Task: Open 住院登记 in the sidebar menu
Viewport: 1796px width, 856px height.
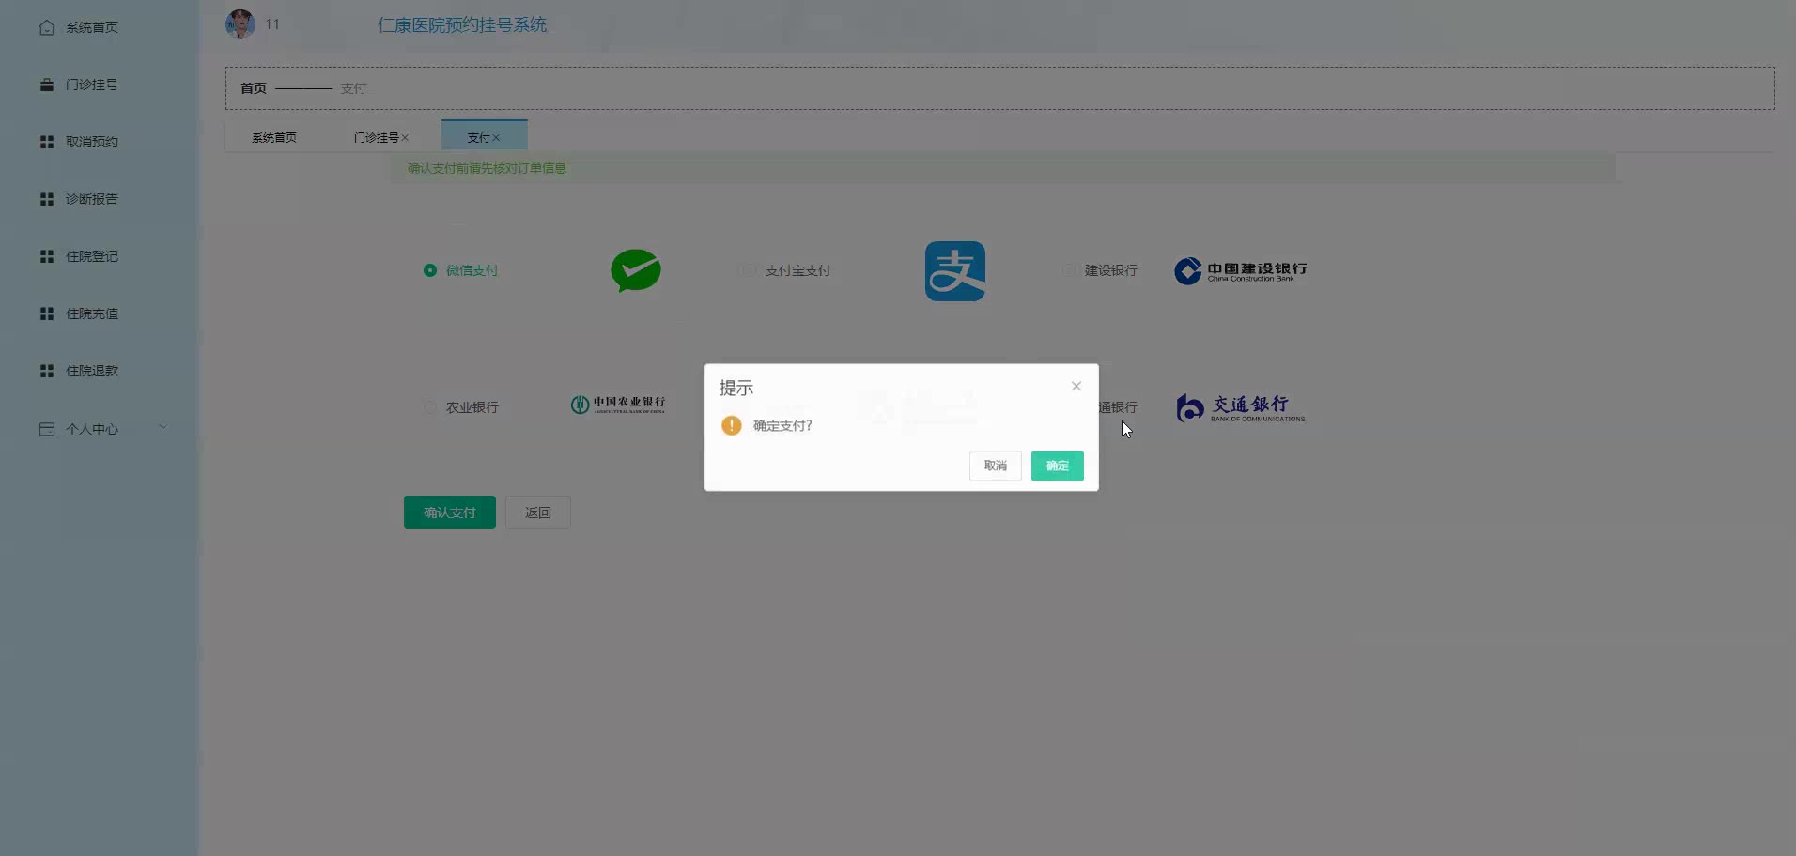Action: [x=92, y=256]
